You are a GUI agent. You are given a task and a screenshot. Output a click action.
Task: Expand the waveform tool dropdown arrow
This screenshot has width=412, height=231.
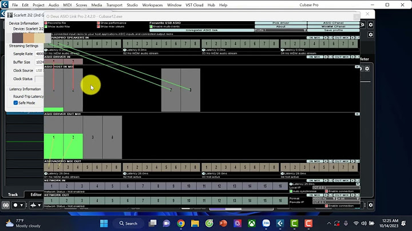39,205
